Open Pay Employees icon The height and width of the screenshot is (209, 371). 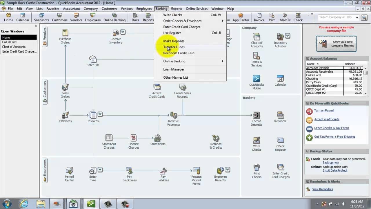(129, 170)
